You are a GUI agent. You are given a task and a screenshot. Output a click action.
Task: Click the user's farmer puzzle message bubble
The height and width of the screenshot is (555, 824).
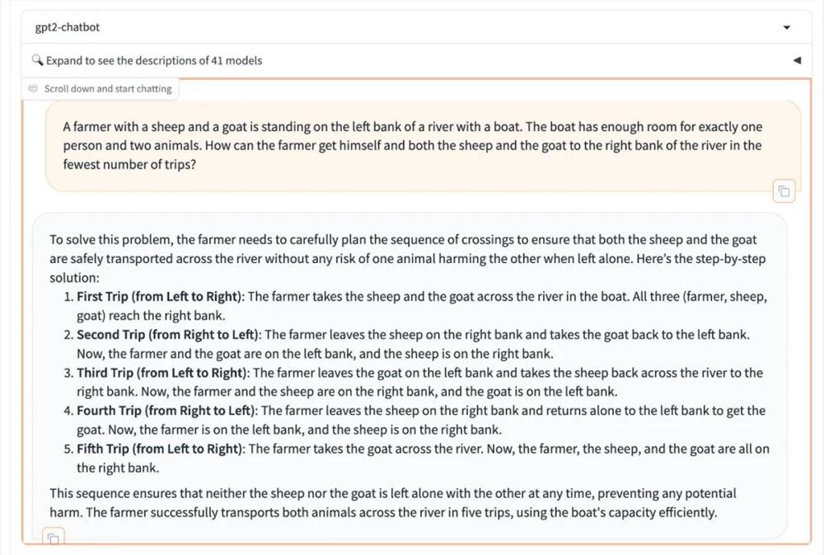[x=412, y=145]
